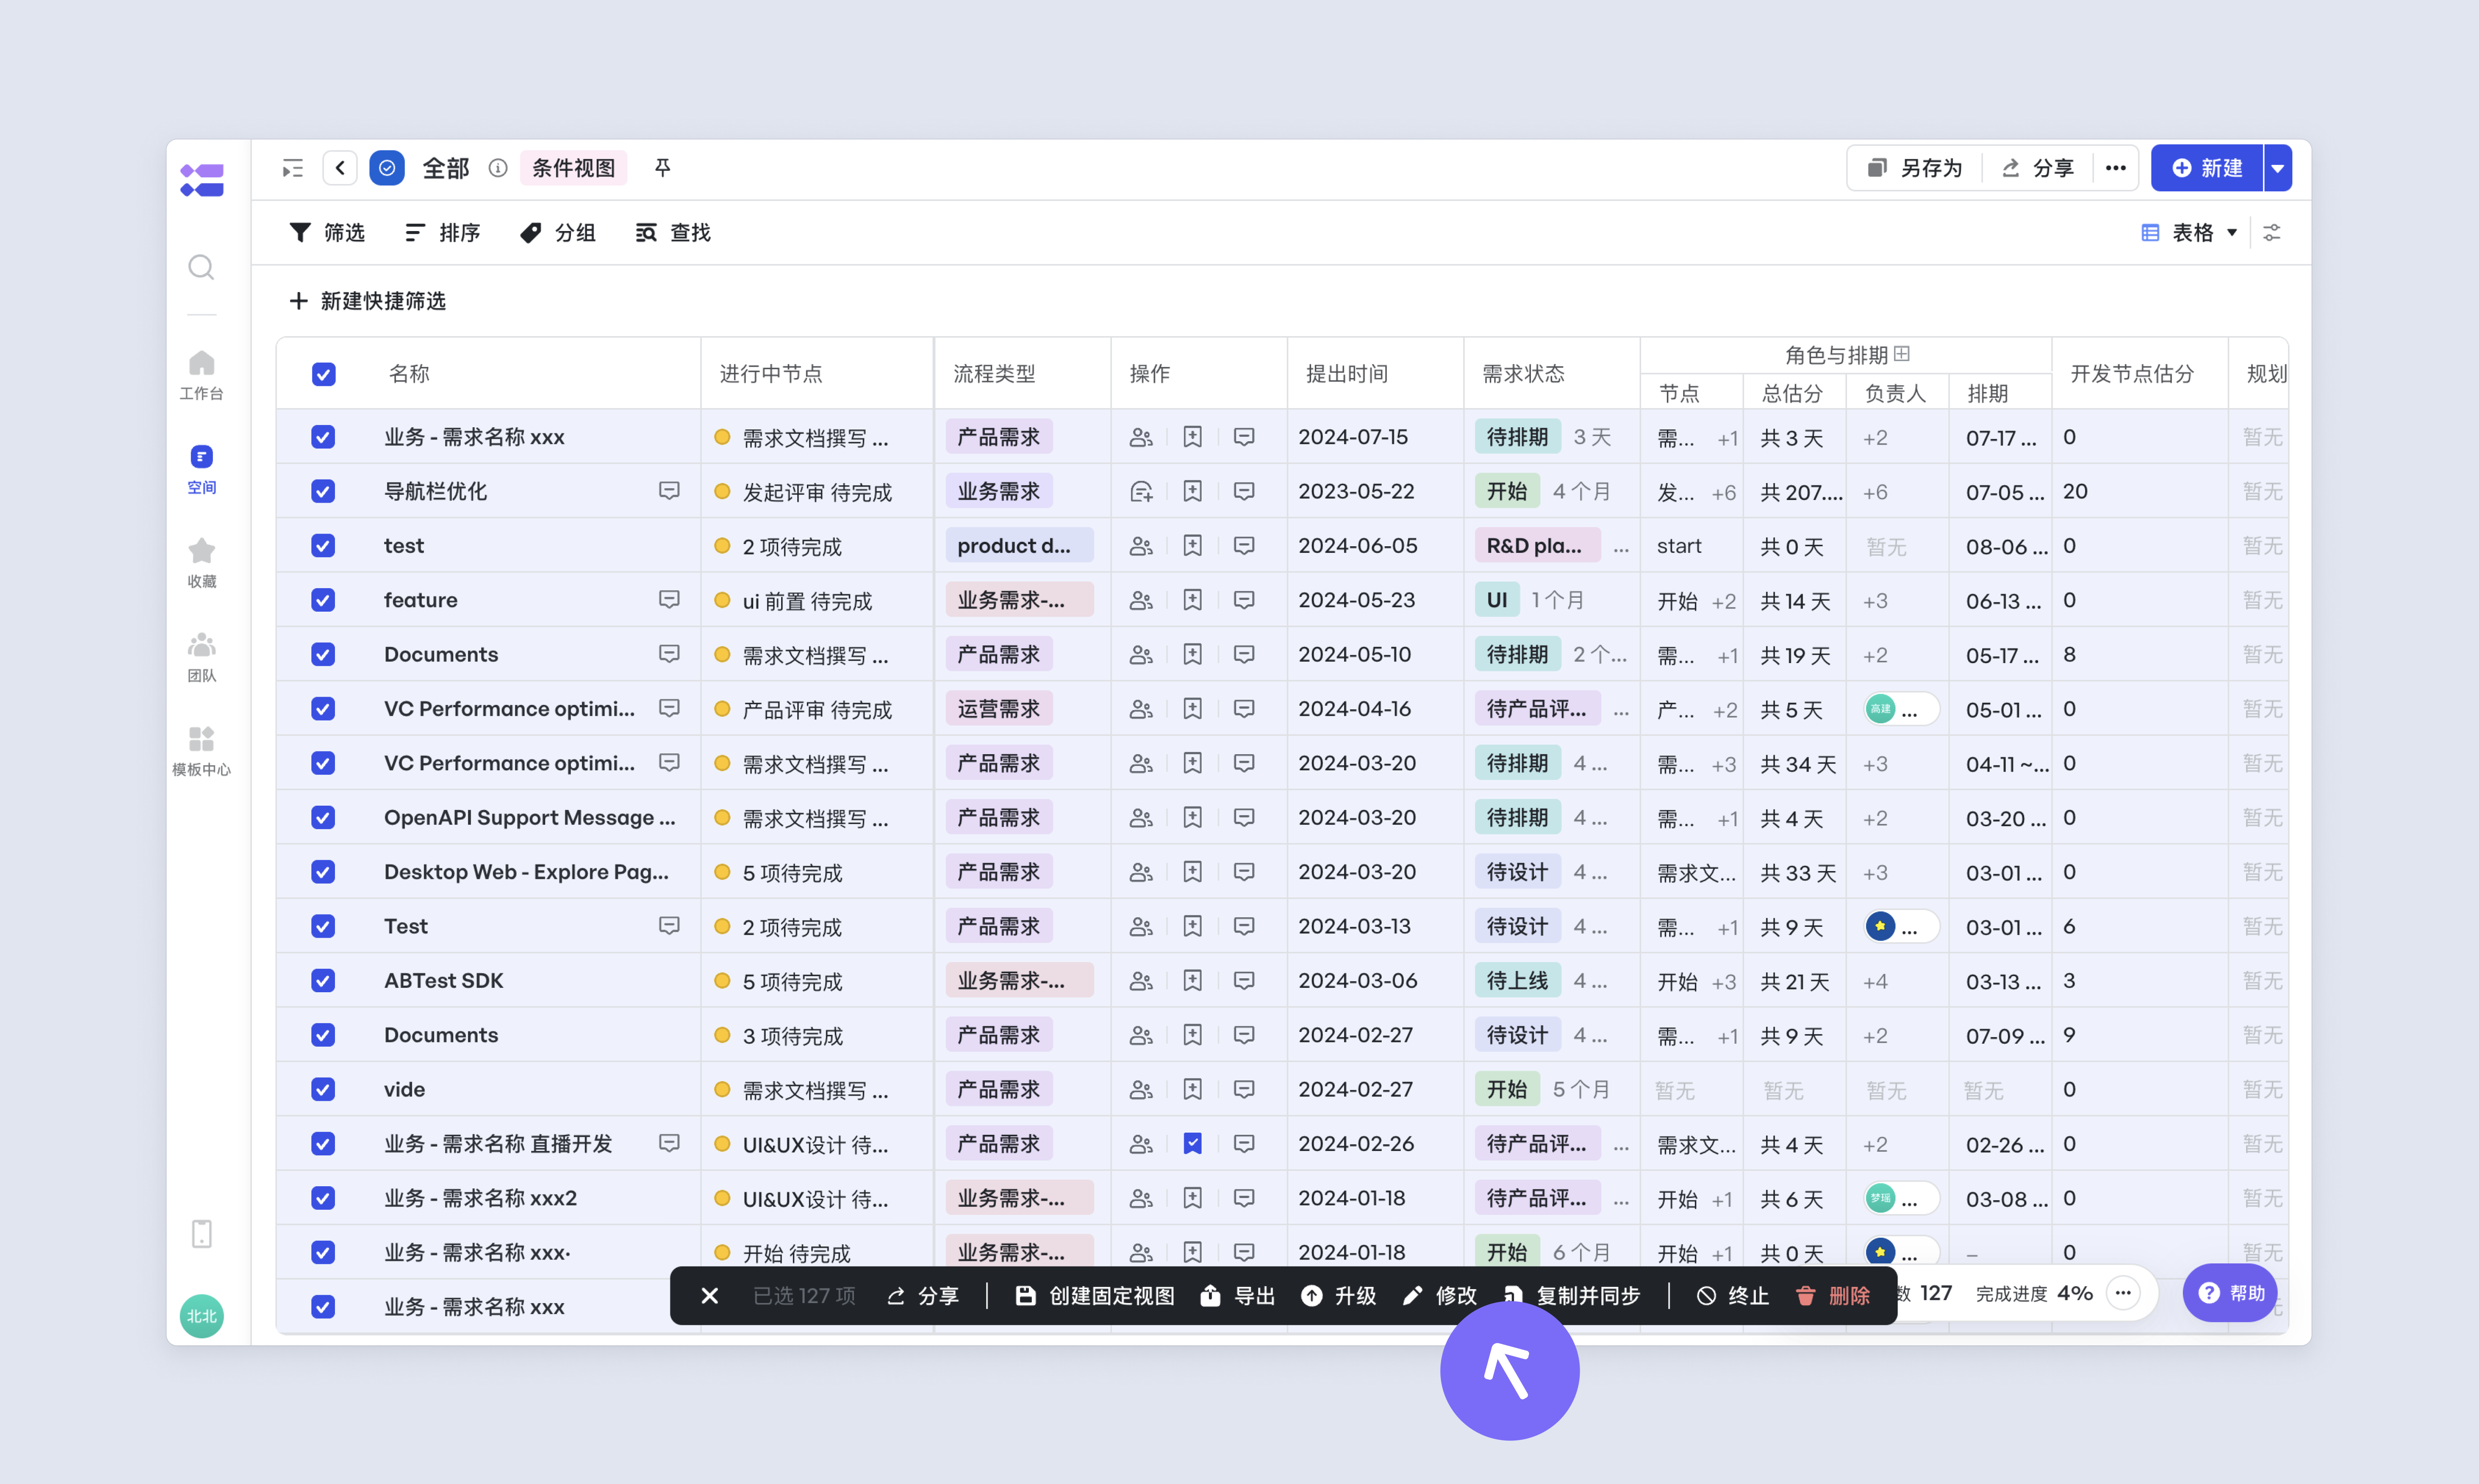Open 收藏 favorites in the sidebar
The image size is (2479, 1484).
(201, 563)
